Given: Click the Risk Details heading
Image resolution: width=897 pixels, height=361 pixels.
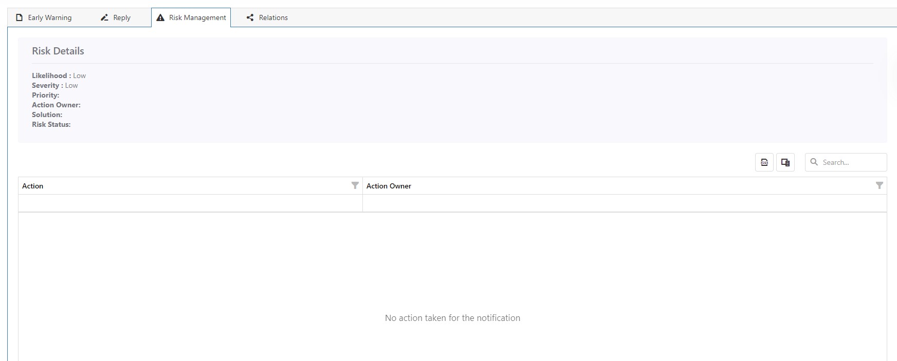Looking at the screenshot, I should tap(58, 51).
